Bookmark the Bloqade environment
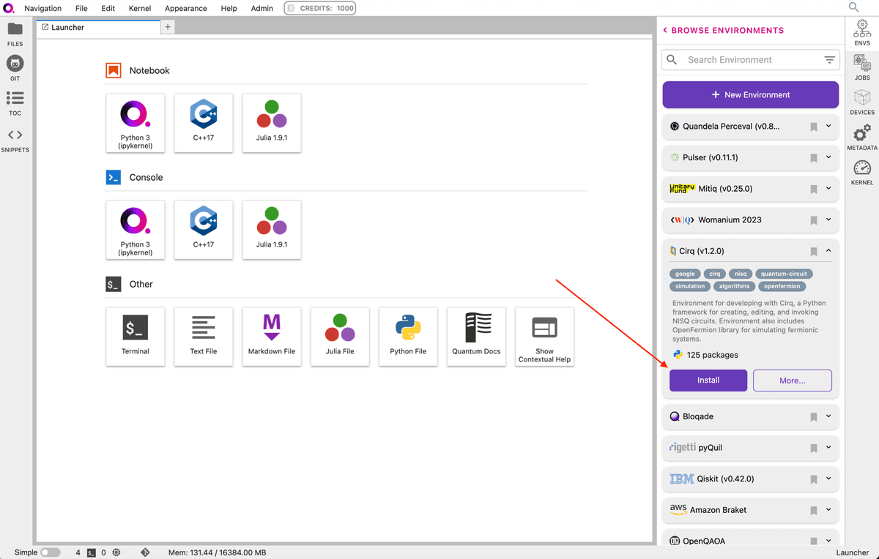 pos(813,417)
